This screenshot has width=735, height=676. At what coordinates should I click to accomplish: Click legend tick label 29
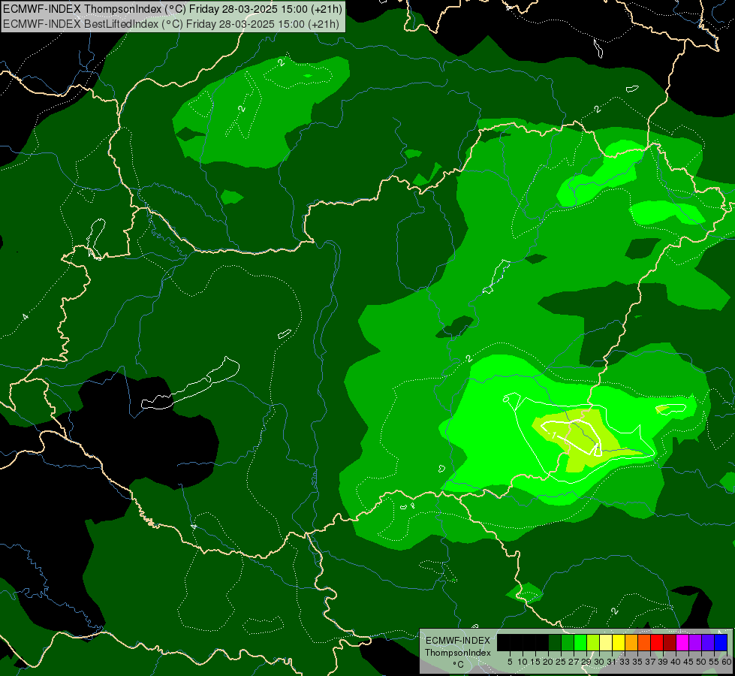point(586,662)
